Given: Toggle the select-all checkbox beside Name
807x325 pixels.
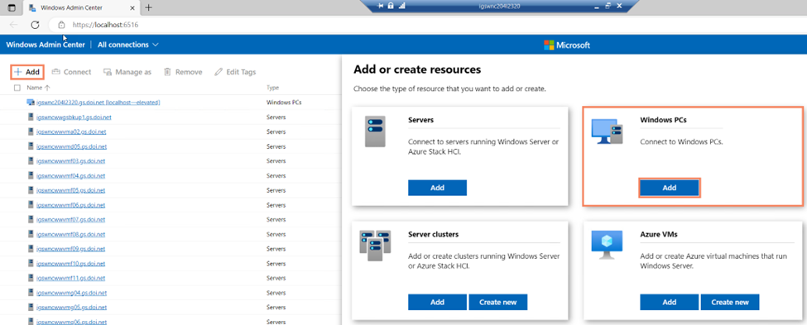Looking at the screenshot, I should click(17, 88).
